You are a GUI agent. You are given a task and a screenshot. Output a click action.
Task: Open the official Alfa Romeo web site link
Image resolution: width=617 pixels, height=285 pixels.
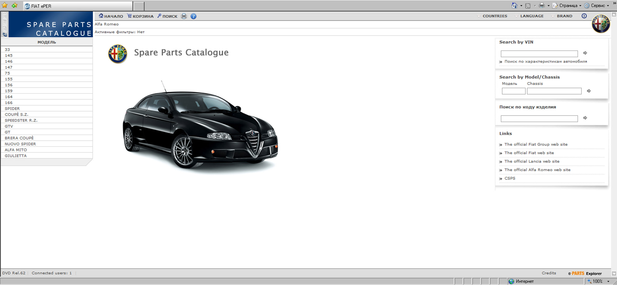[537, 170]
